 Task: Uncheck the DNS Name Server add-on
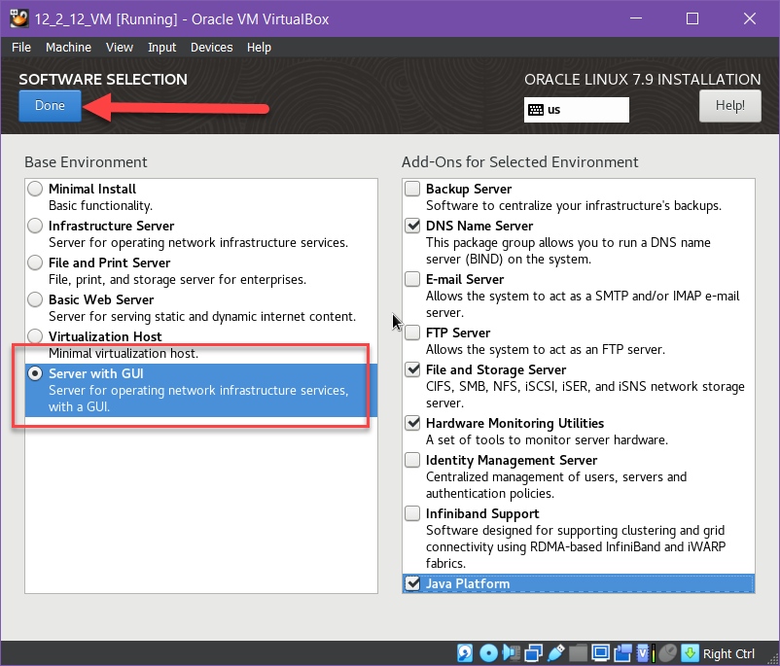[413, 226]
